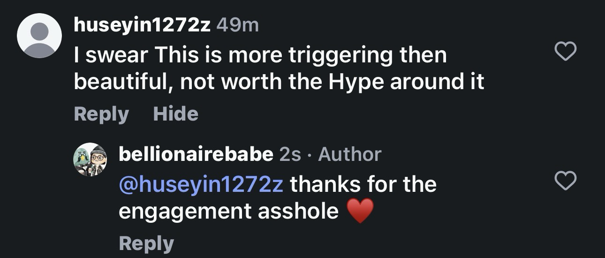Click the word "triggering" in the comment
The image size is (605, 258).
point(340,56)
